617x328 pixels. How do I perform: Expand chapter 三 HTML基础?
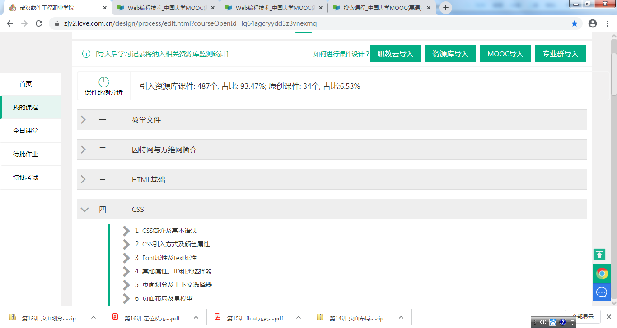[x=83, y=179]
